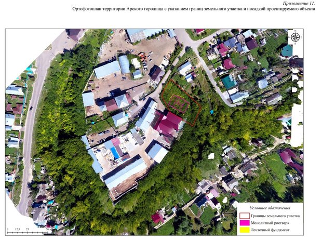322x240 pixels.
Task: Click the compass rose north indicator
Action: (x=296, y=37)
